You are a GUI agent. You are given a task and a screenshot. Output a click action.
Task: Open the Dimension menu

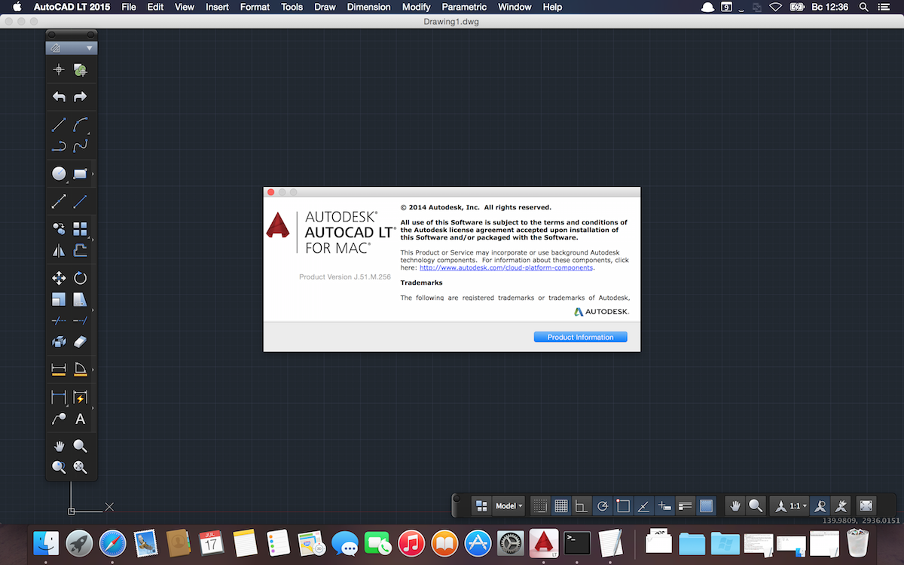(368, 7)
